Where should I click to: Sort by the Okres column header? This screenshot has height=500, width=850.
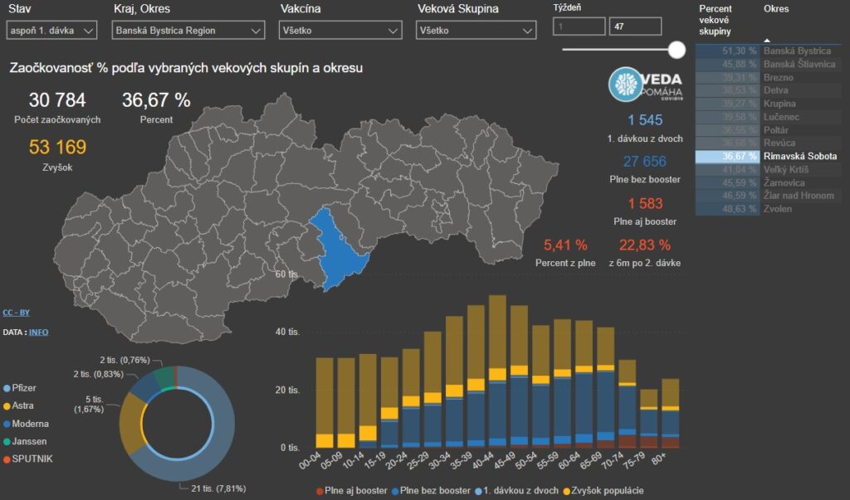point(775,9)
